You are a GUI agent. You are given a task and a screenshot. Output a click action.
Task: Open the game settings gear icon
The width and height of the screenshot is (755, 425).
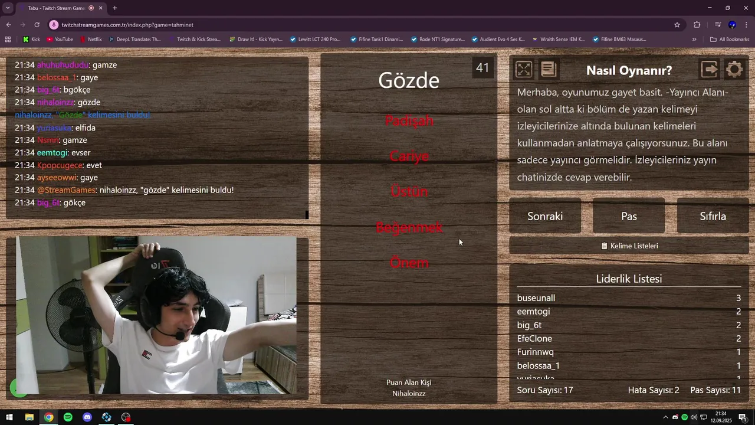click(x=734, y=70)
